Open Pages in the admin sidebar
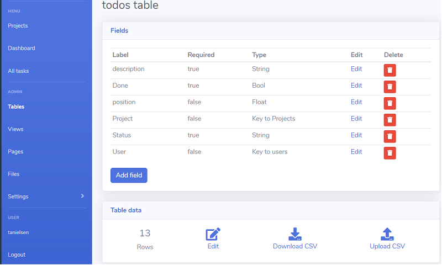This screenshot has width=442, height=265. click(15, 151)
